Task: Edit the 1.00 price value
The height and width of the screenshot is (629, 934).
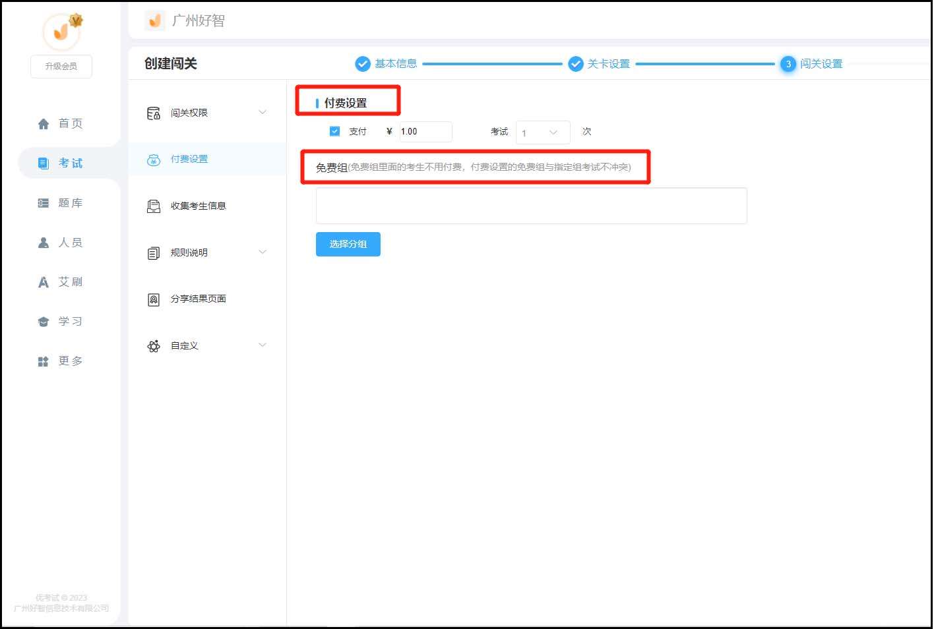Action: point(425,131)
